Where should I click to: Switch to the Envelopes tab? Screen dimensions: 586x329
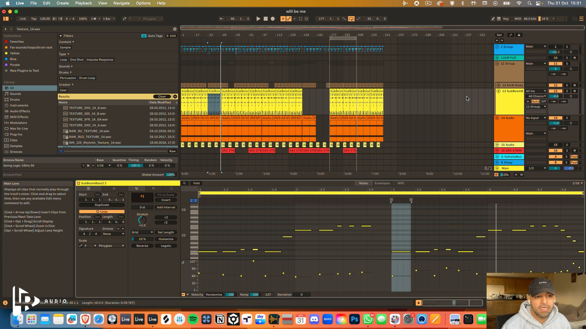pyautogui.click(x=382, y=183)
